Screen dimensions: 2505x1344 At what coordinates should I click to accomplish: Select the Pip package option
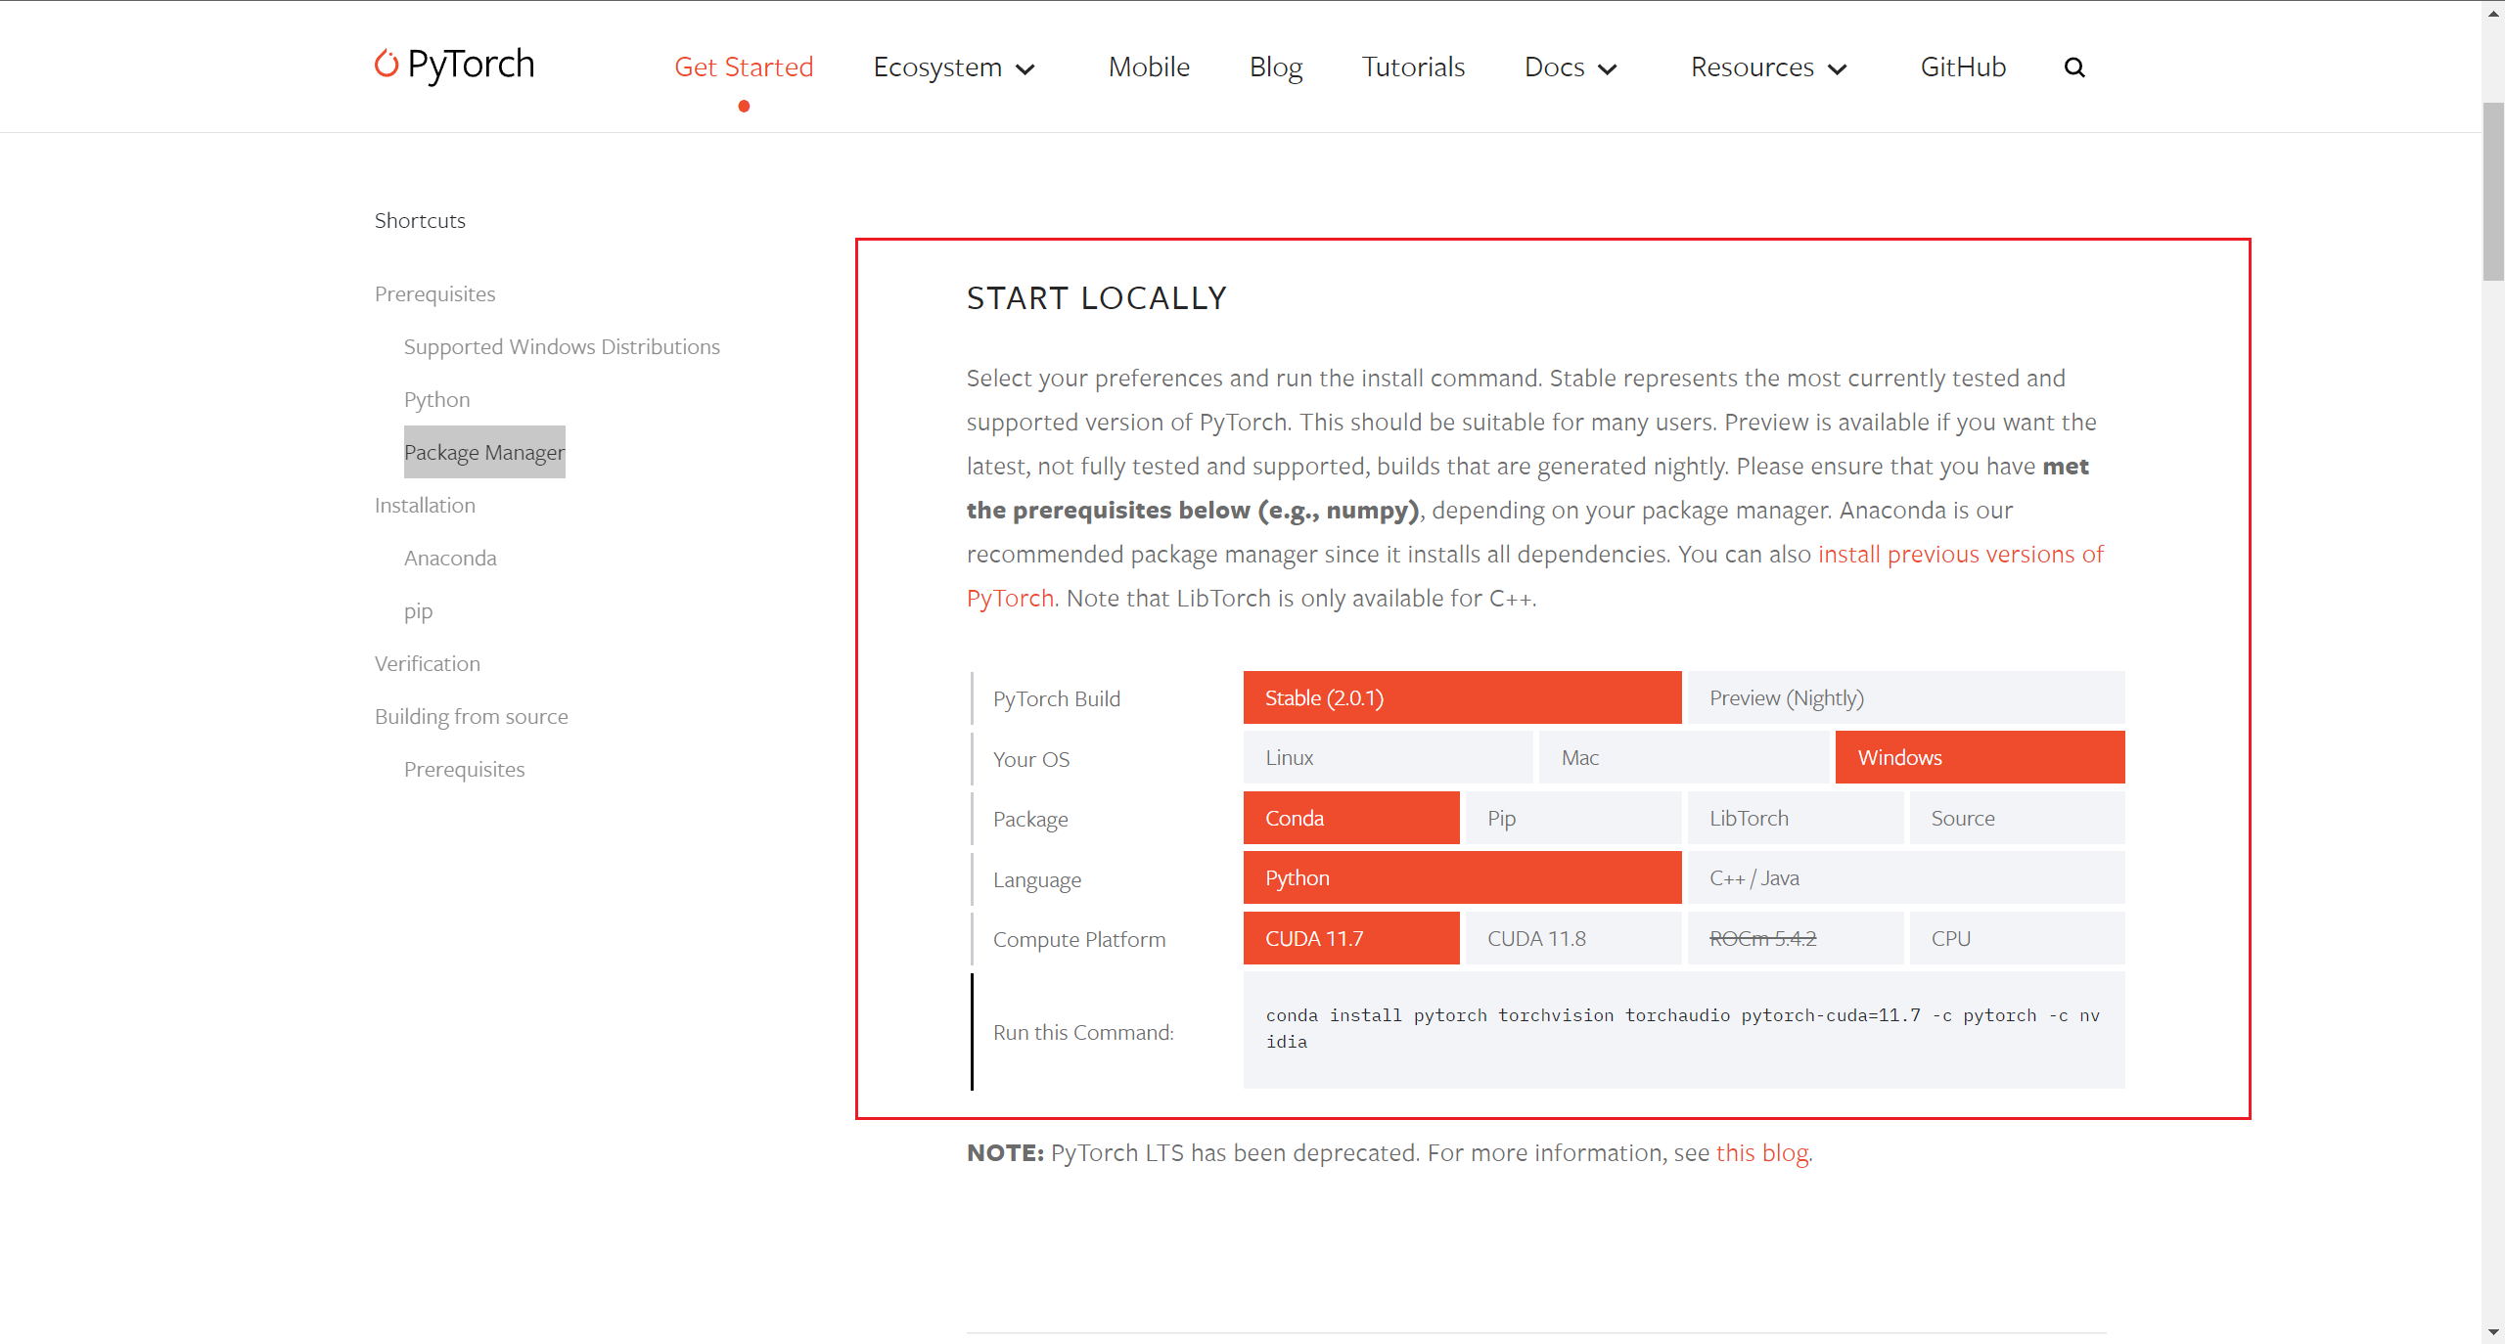click(1572, 818)
